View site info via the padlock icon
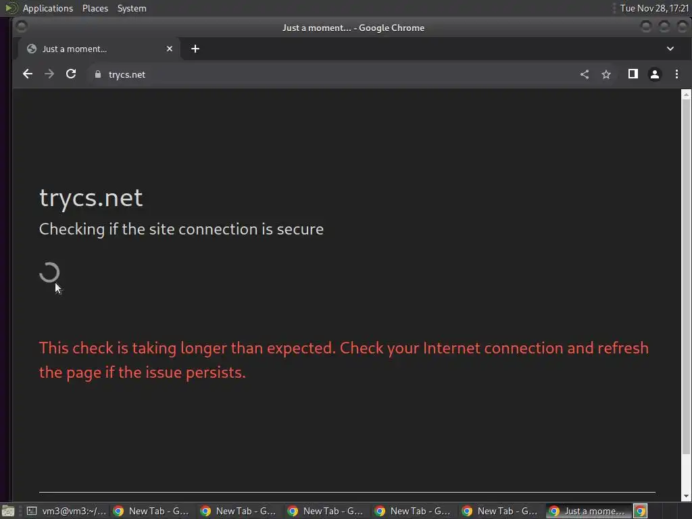The width and height of the screenshot is (692, 519). coord(98,74)
